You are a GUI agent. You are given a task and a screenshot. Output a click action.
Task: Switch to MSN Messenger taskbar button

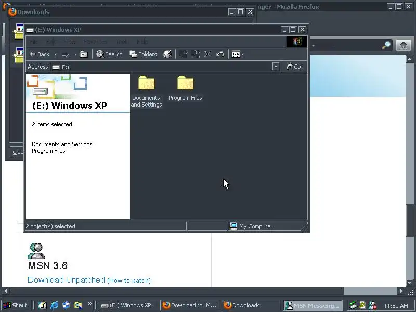[x=313, y=305]
